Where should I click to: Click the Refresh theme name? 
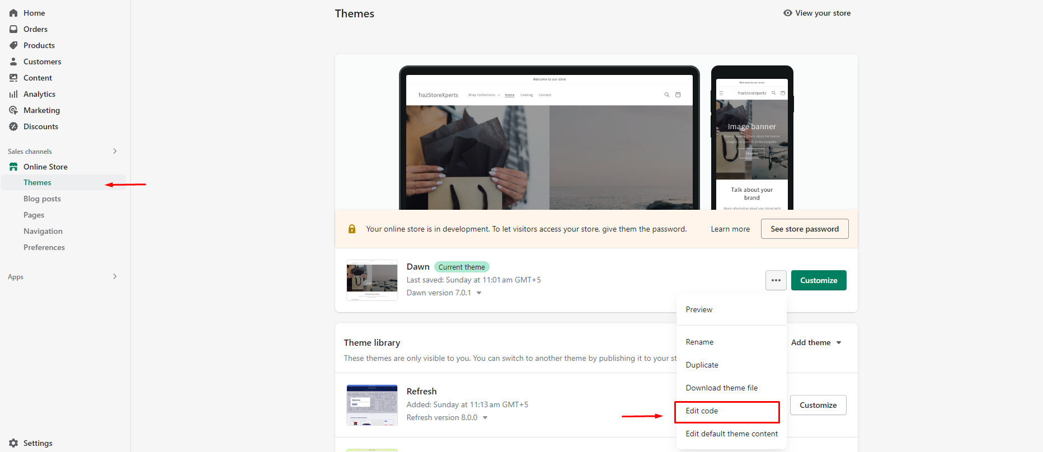(422, 391)
